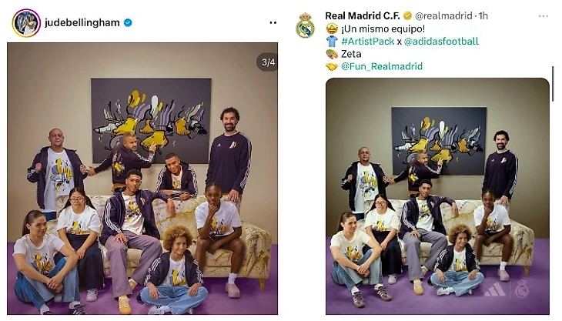This screenshot has width=562, height=321.
Task: Click the blue verified badge next to judebellingham
Action: 128,23
